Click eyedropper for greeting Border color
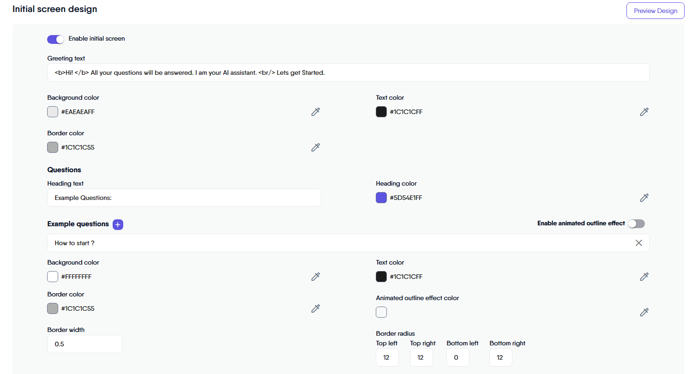 click(x=316, y=147)
